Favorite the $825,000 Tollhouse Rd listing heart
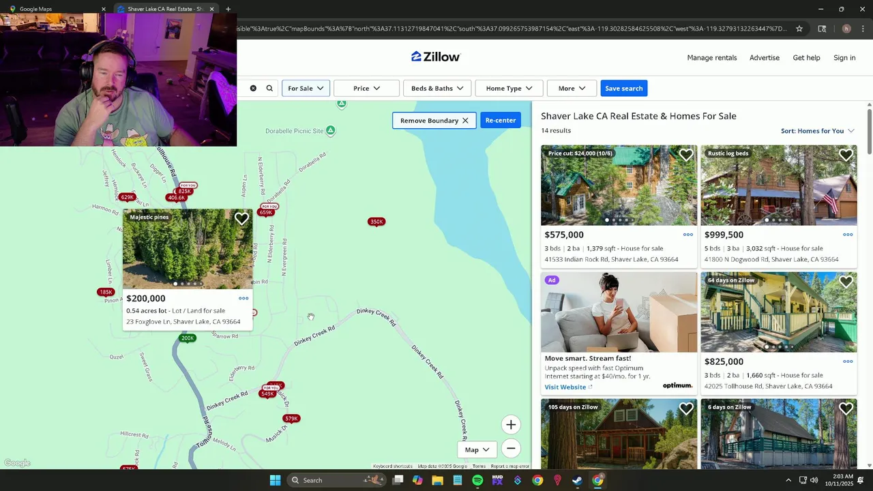The image size is (873, 491). 846,282
